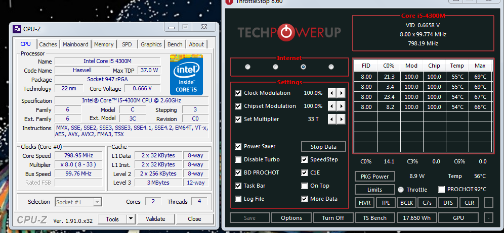504x233 pixels.
Task: Enable the On Top checkbox
Action: point(305,186)
